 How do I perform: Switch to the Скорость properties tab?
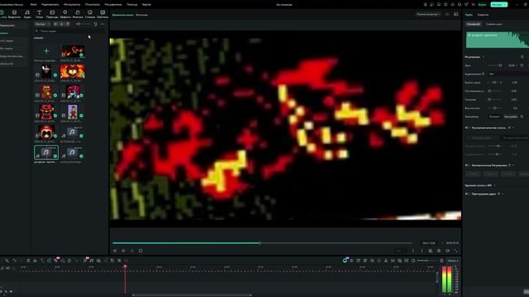click(x=483, y=15)
